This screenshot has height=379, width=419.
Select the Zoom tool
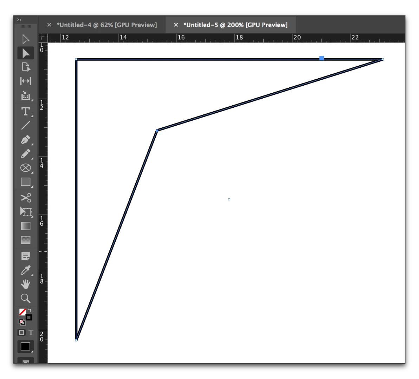click(x=26, y=298)
